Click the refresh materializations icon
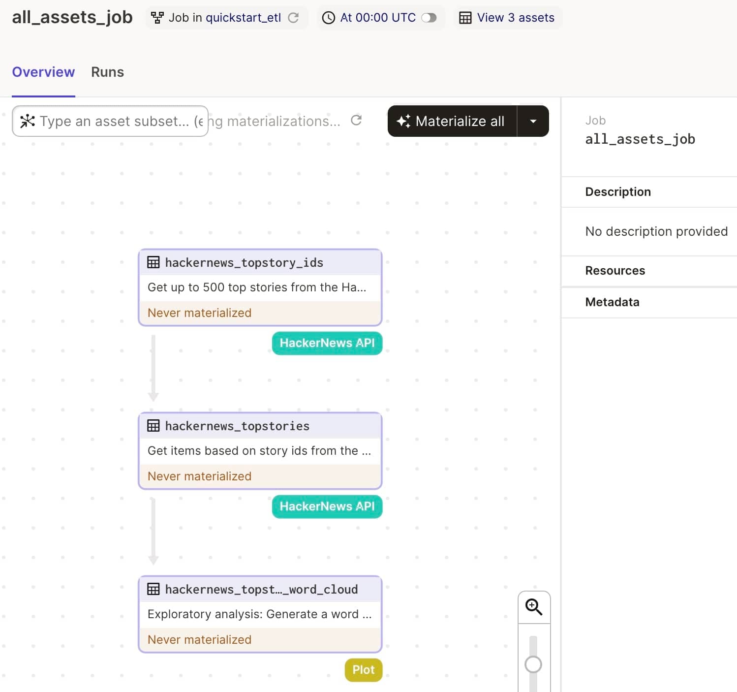Viewport: 737px width, 692px height. (x=356, y=121)
